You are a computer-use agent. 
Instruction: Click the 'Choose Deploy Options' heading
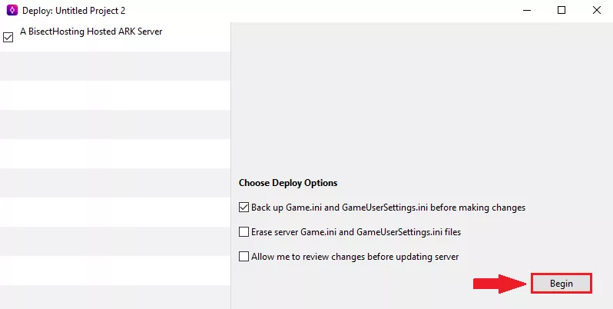tap(288, 183)
